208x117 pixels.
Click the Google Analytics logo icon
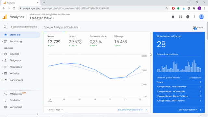pos(5,17)
